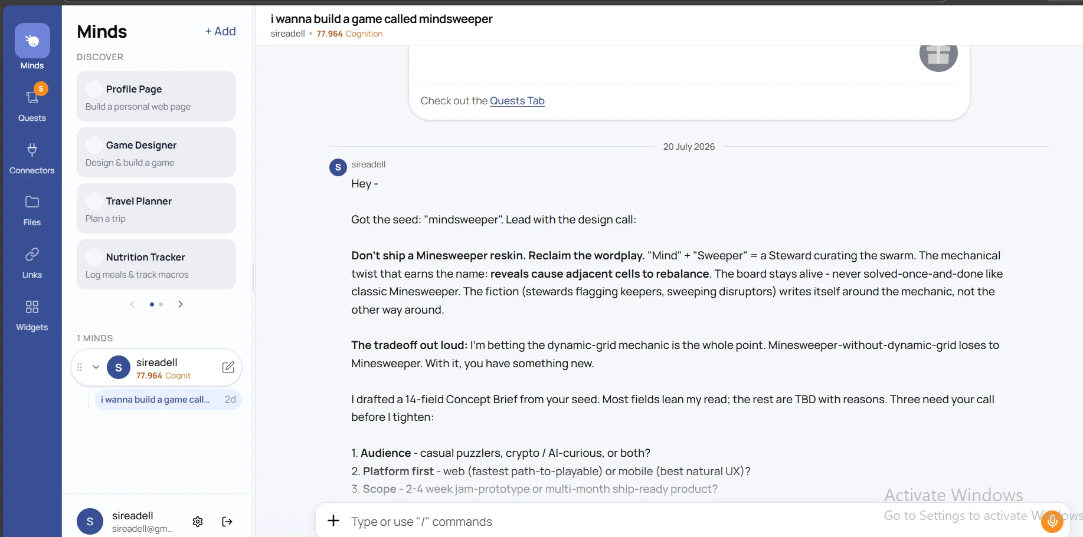Click the '1 MINDS' section label

click(94, 338)
